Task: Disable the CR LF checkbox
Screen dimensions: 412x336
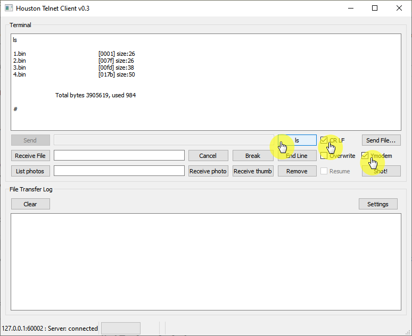Action: [324, 140]
